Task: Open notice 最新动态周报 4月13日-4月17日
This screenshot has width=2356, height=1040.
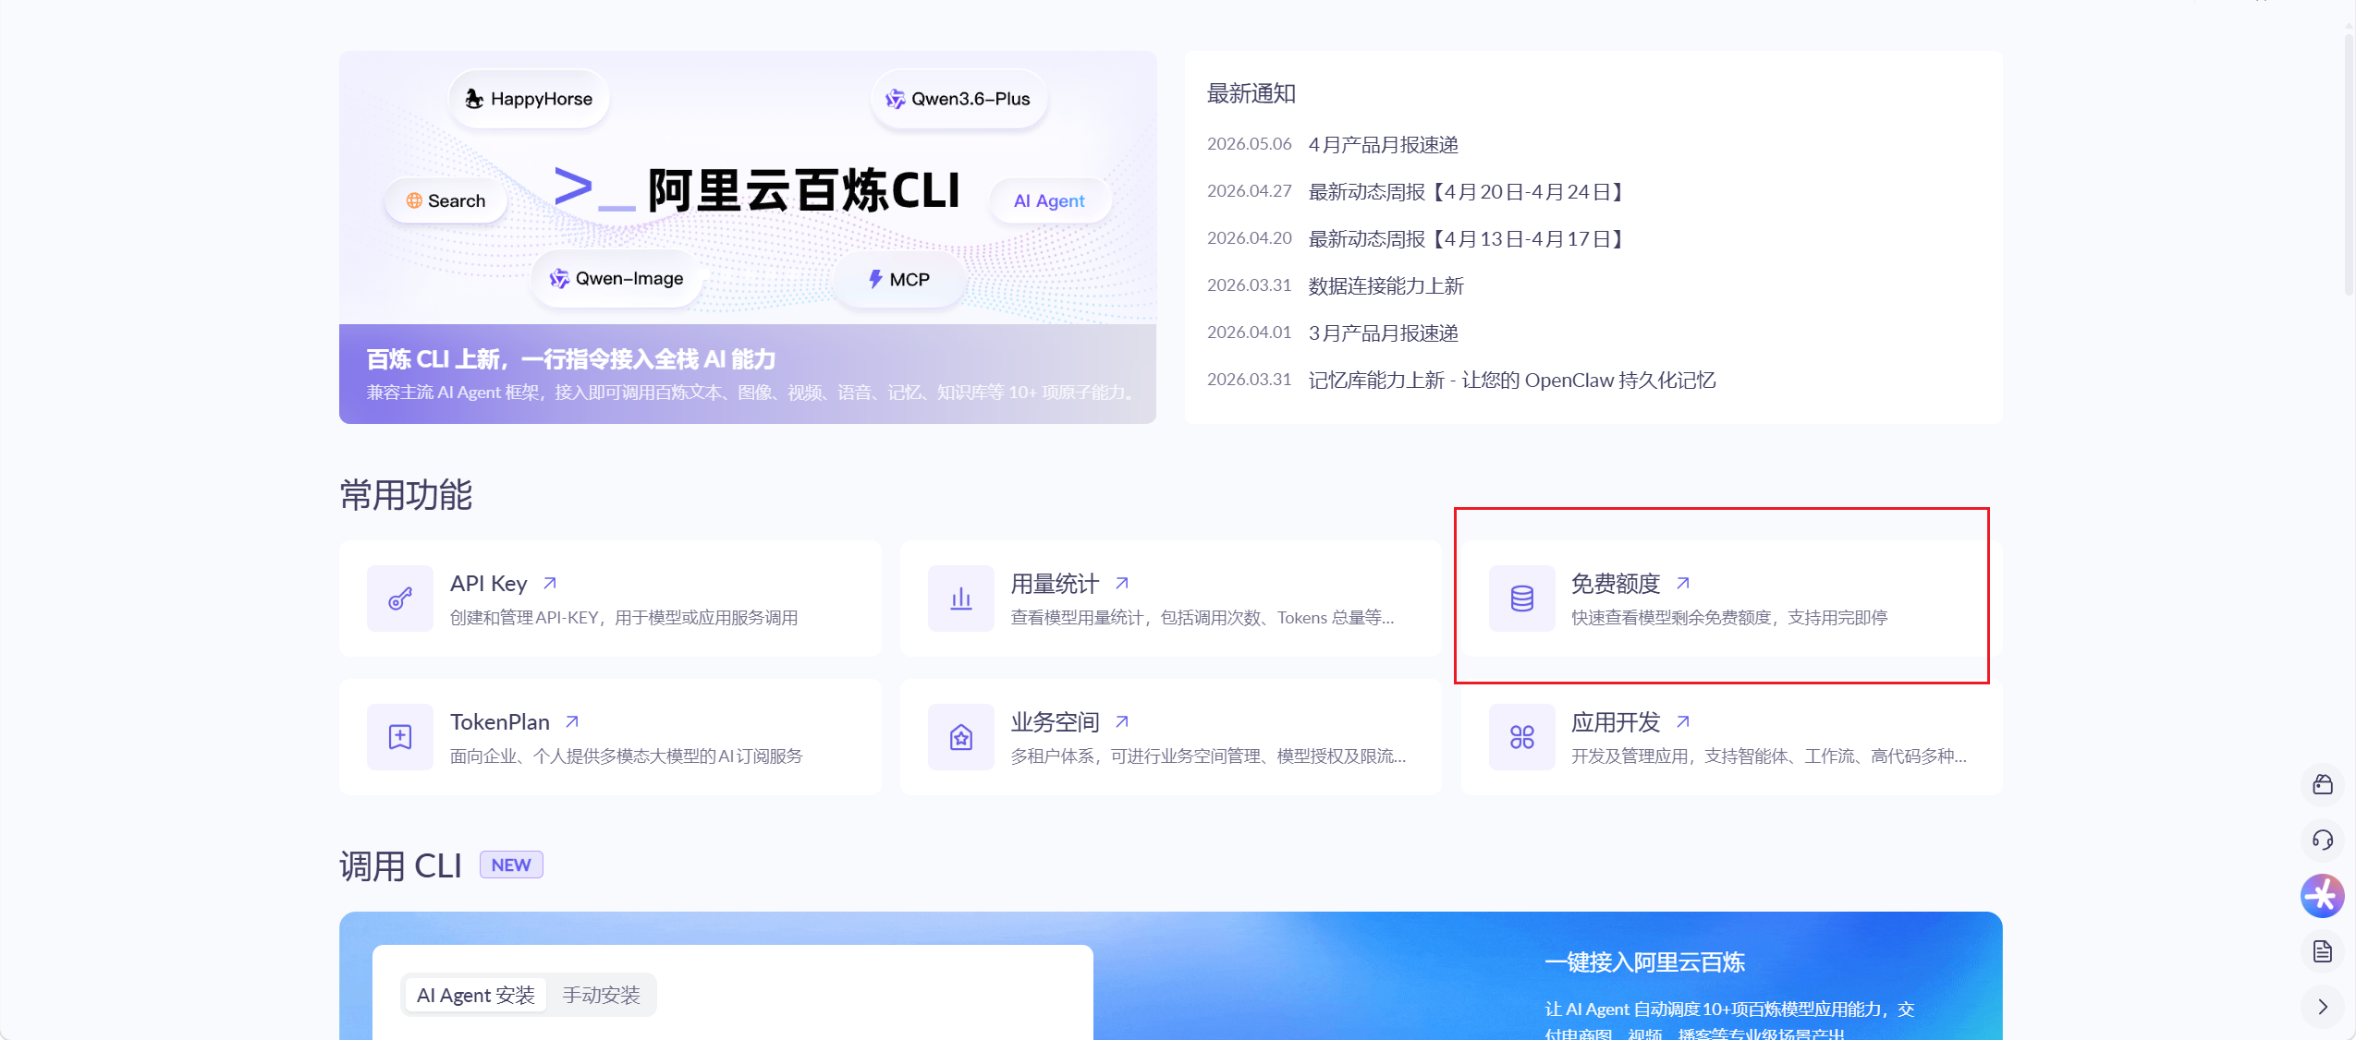Action: coord(1468,239)
